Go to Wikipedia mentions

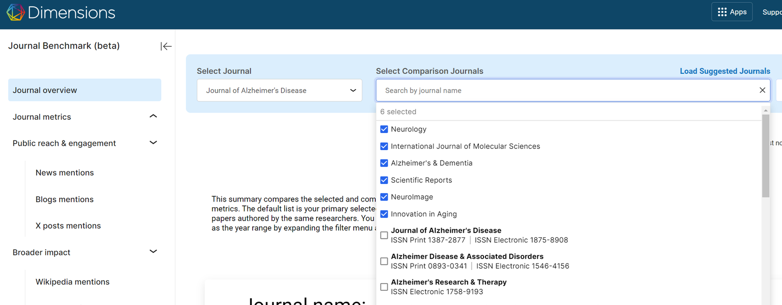pyautogui.click(x=72, y=282)
